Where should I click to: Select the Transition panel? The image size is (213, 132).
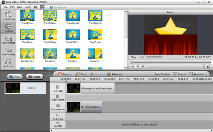pos(8,28)
